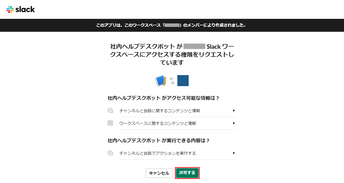This screenshot has width=344, height=183.
Task: Click the black workspace notice banner text
Action: click(x=171, y=25)
